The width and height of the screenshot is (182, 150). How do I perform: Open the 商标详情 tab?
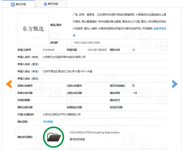(18, 4)
